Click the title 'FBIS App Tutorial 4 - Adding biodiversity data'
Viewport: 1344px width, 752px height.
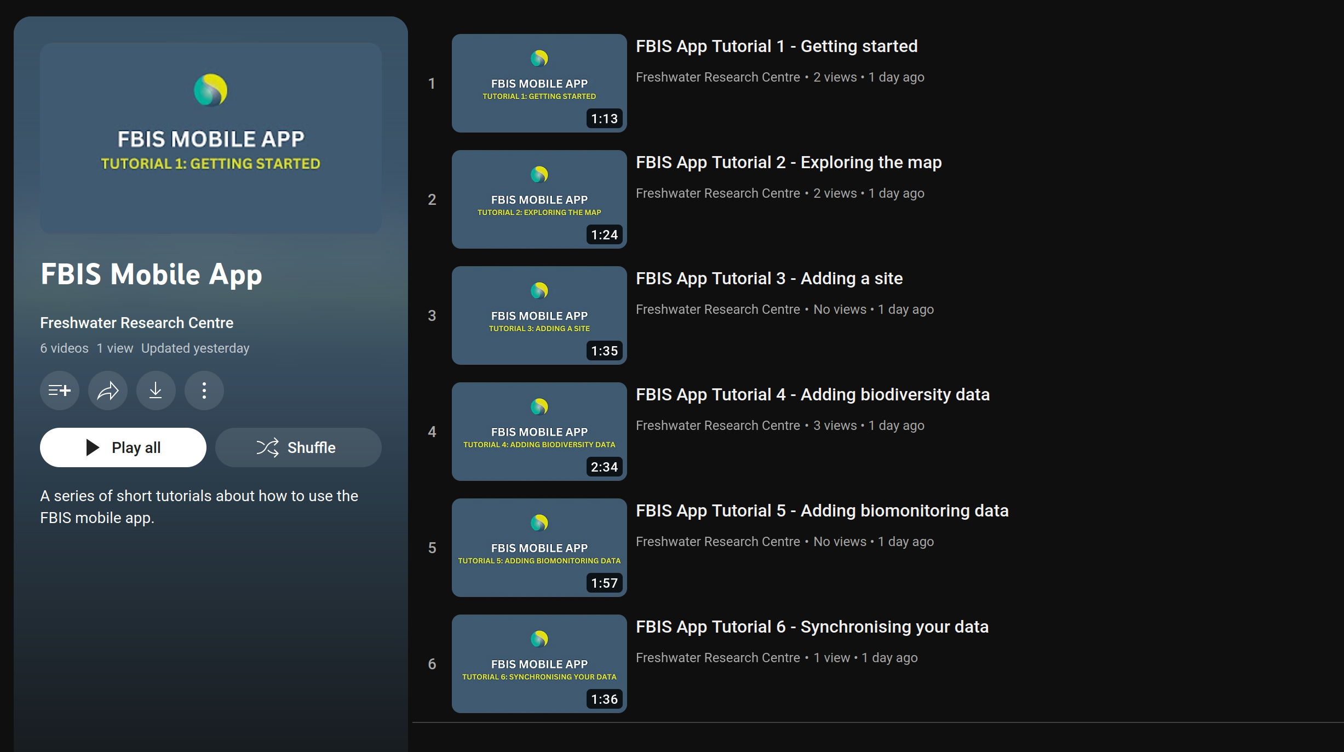pyautogui.click(x=813, y=395)
